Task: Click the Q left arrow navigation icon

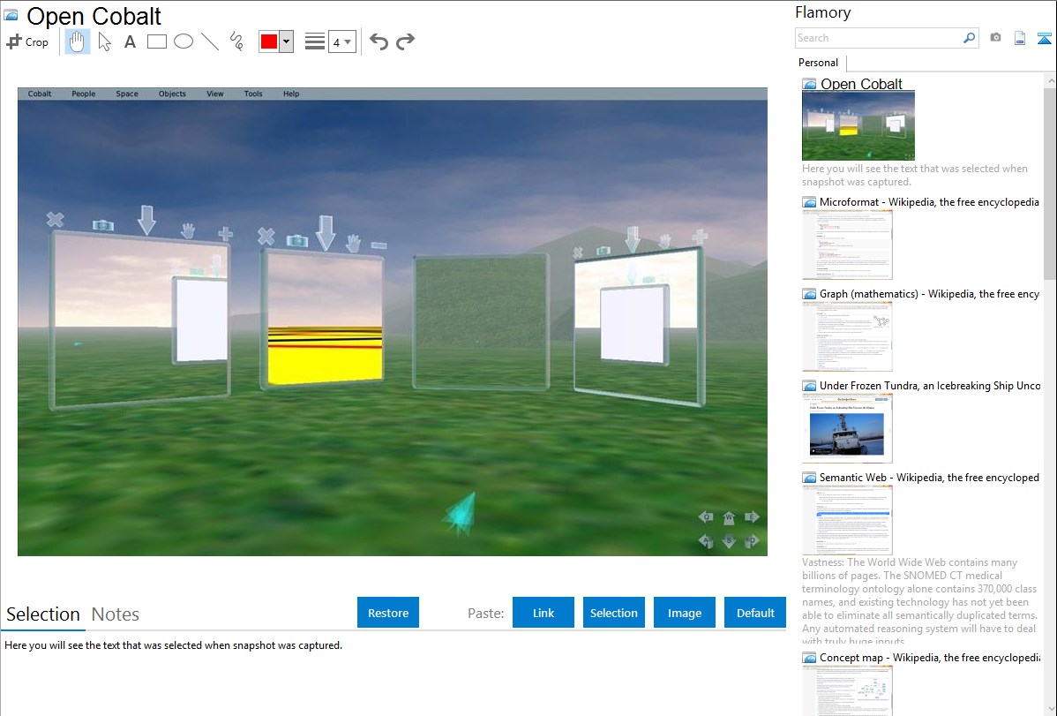Action: coord(706,517)
